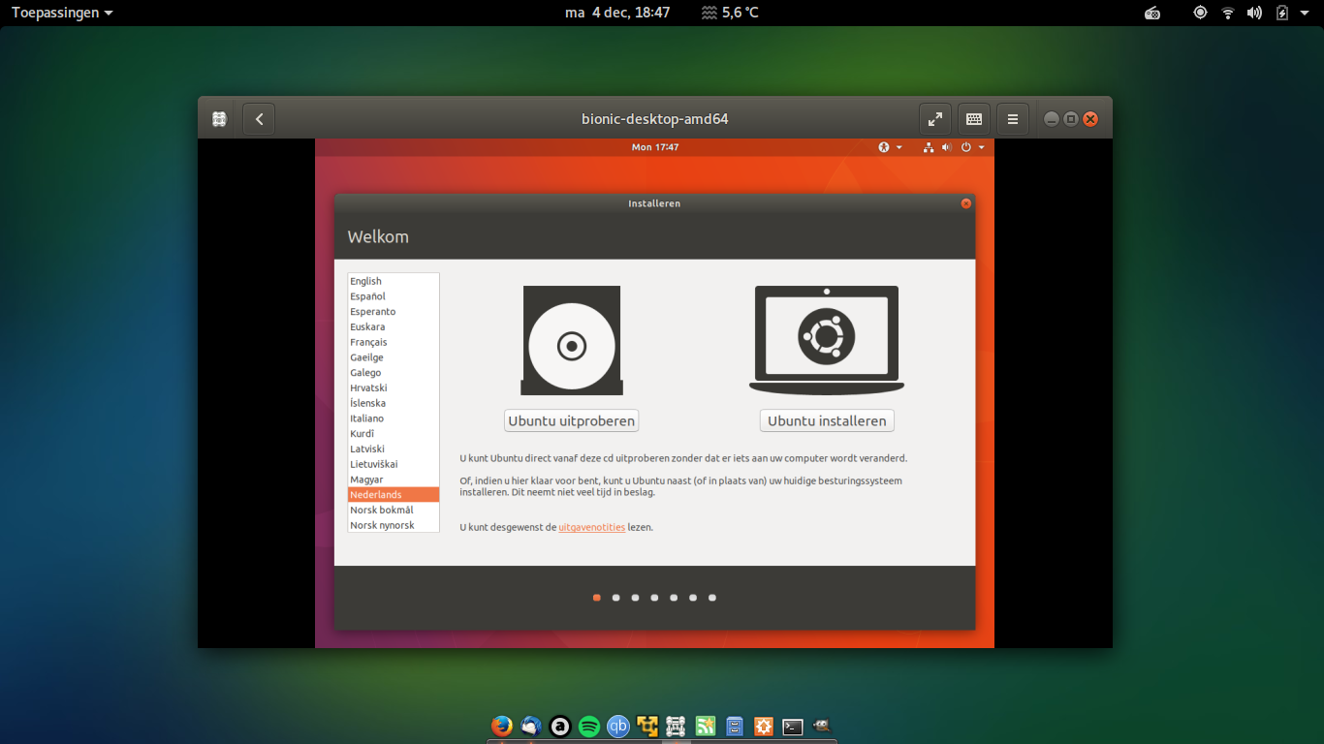Screen dimensions: 1324x744
Task: Click the guest volume icon
Action: tap(946, 147)
